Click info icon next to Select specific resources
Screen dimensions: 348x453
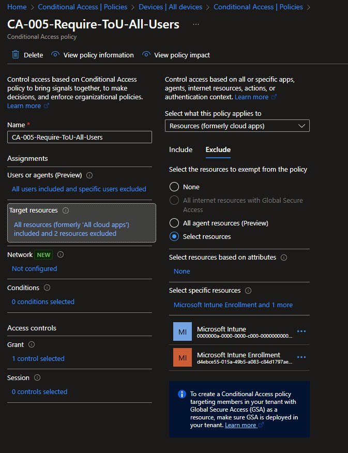coord(248,291)
